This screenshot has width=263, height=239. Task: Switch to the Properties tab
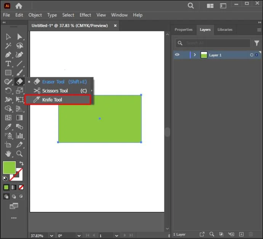click(183, 30)
